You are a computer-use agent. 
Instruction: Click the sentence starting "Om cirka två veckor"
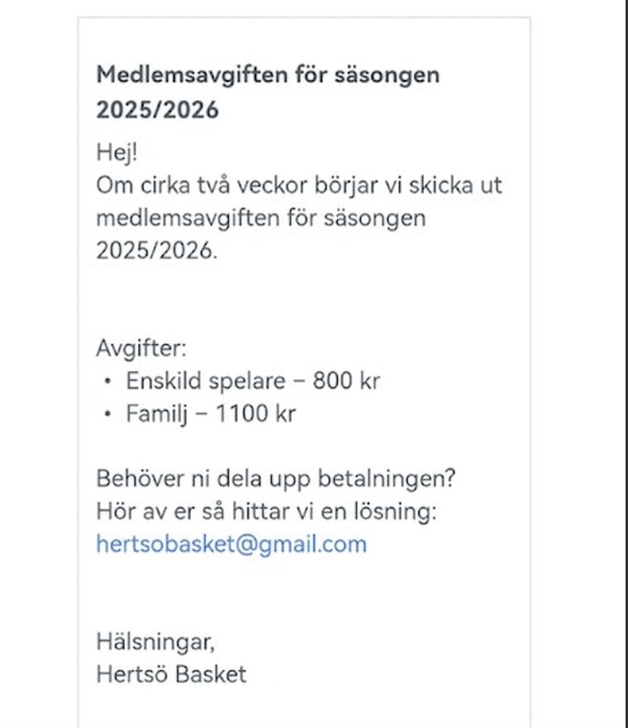click(299, 186)
